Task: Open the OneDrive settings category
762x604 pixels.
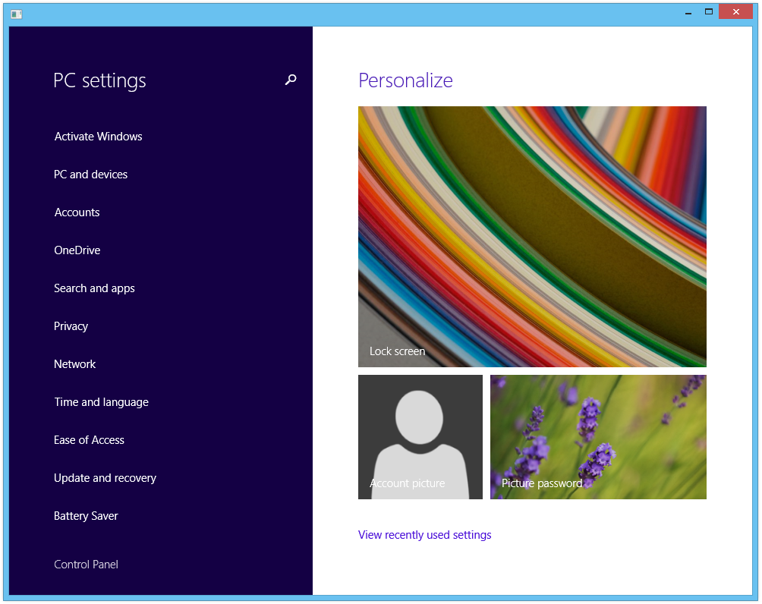Action: click(x=77, y=250)
